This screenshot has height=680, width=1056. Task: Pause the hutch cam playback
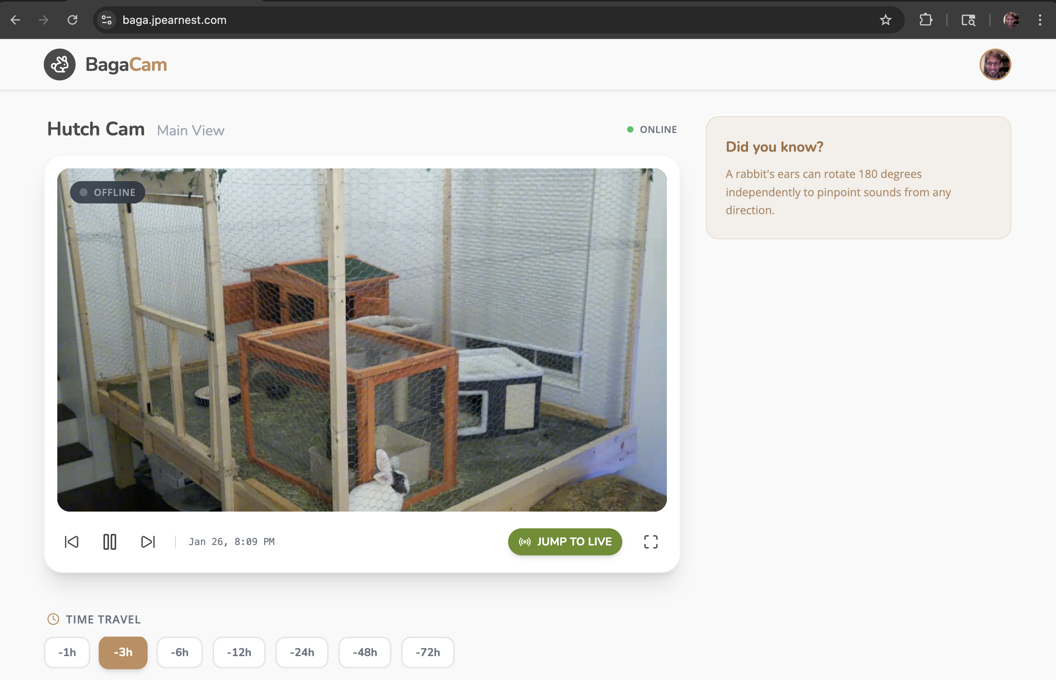[109, 542]
